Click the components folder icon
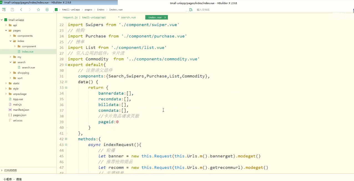This screenshot has width=354, height=181. [x=14, y=36]
